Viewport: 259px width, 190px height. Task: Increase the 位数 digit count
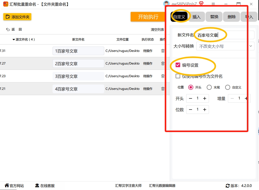point(205,110)
